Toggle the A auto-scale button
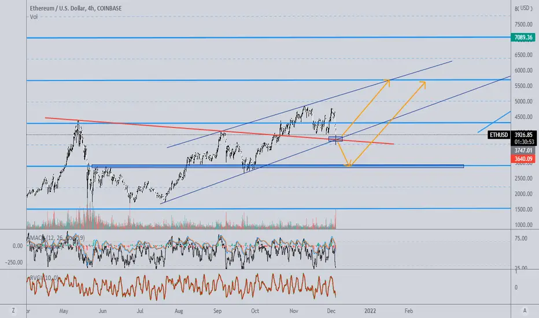 525,311
